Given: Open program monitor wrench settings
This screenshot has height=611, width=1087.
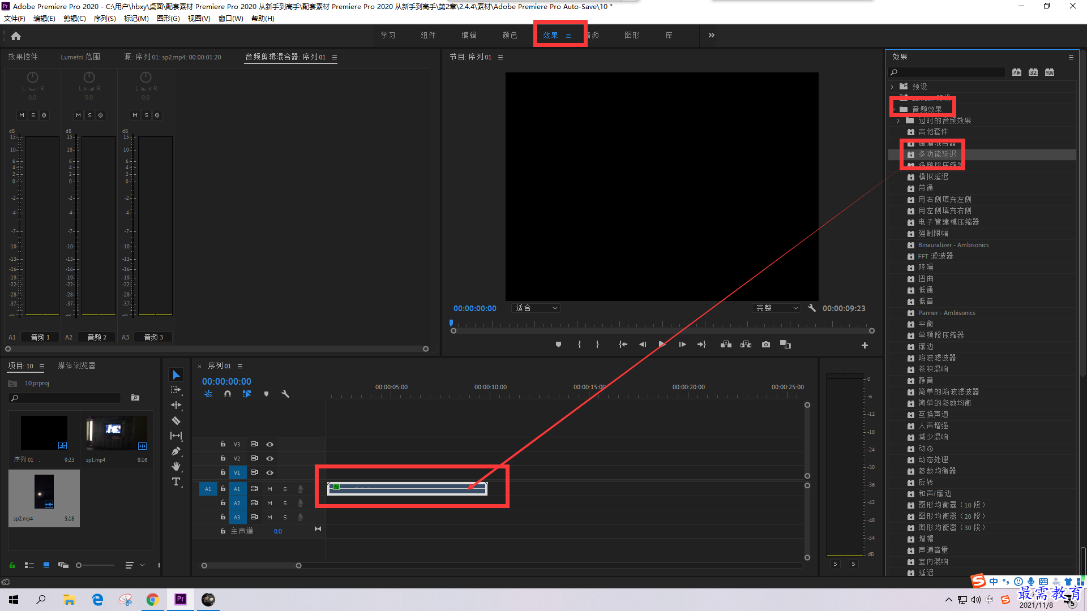Looking at the screenshot, I should 812,308.
